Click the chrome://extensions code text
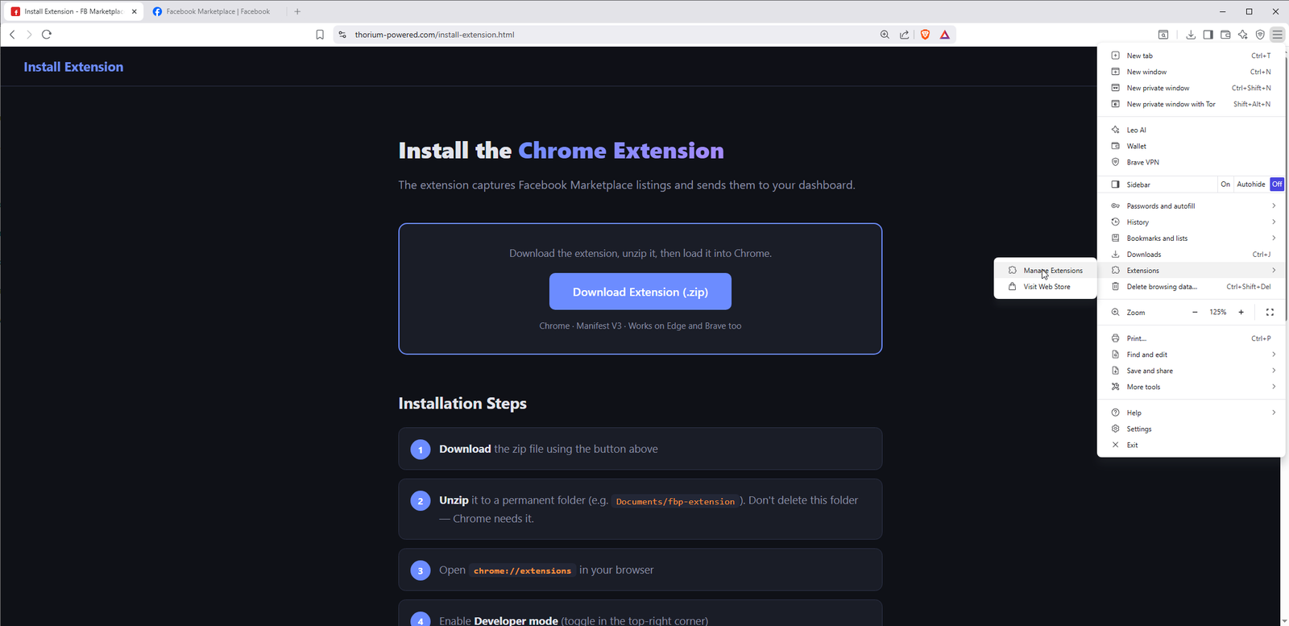Image resolution: width=1289 pixels, height=626 pixels. (522, 570)
